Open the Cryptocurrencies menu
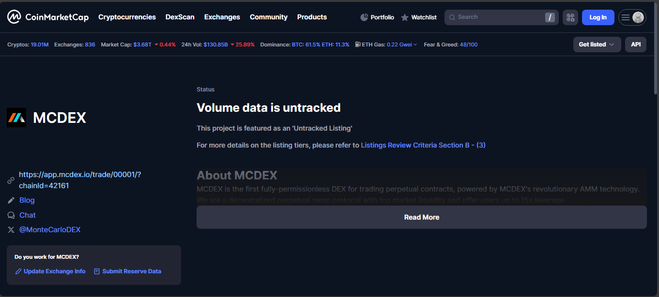Screen dimensions: 659x297 point(127,17)
